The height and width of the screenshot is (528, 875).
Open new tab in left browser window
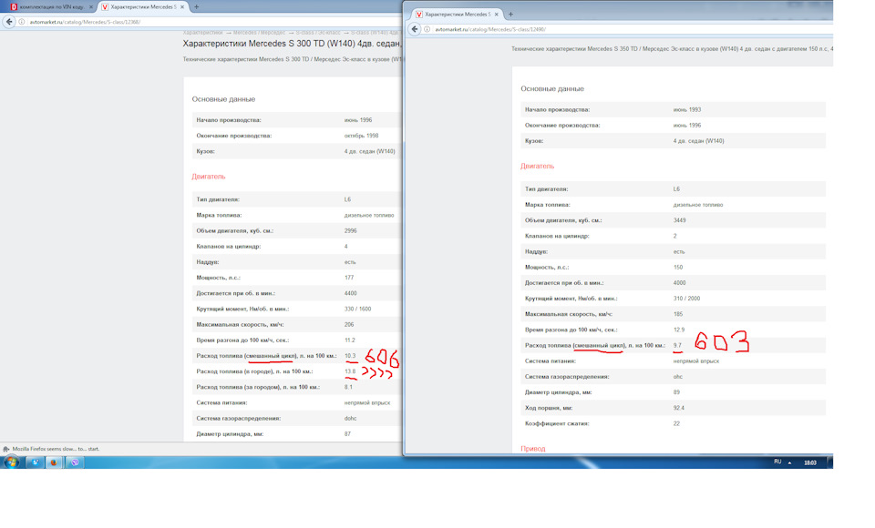coord(196,6)
